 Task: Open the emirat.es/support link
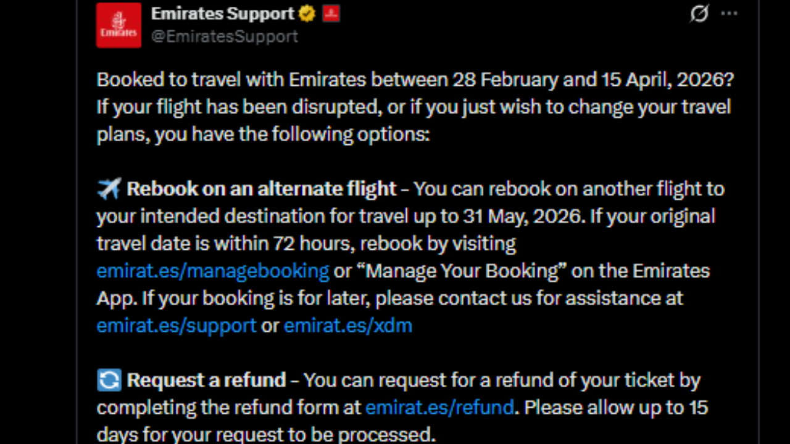coord(176,326)
